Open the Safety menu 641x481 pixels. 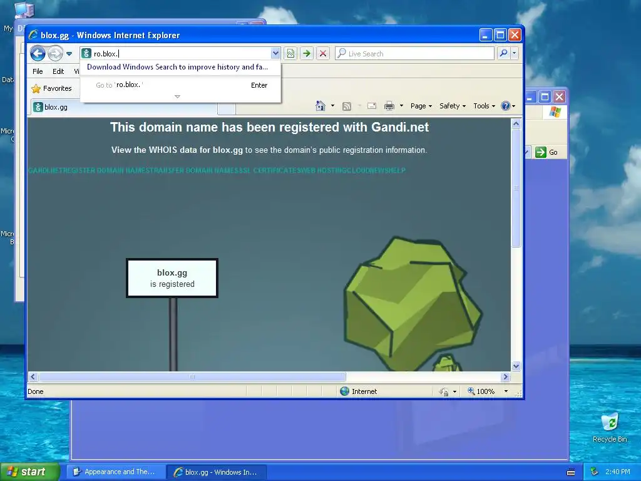click(452, 106)
